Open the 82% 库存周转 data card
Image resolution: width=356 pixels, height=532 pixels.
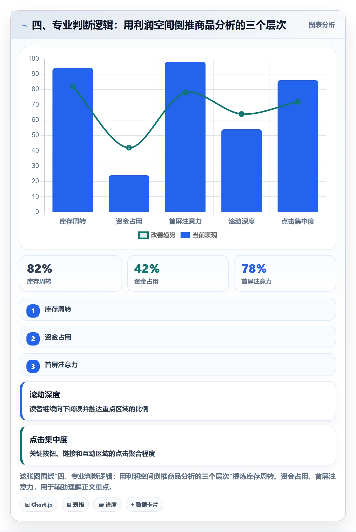71,273
